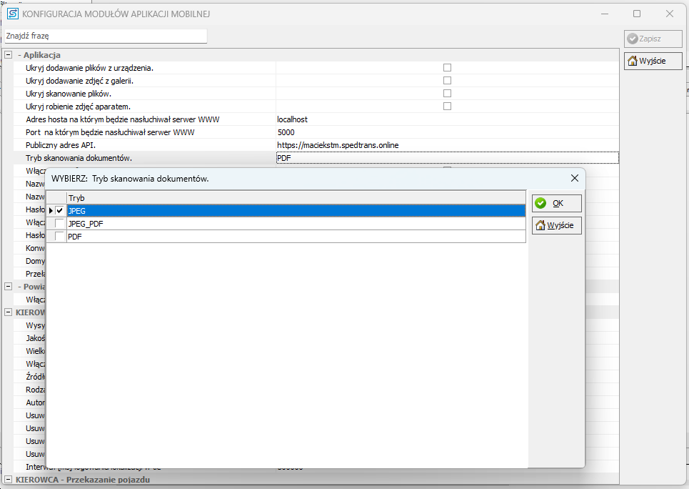Collapse the KIEROWCA section above Wysy... row
This screenshot has height=489, width=689.
click(8, 312)
